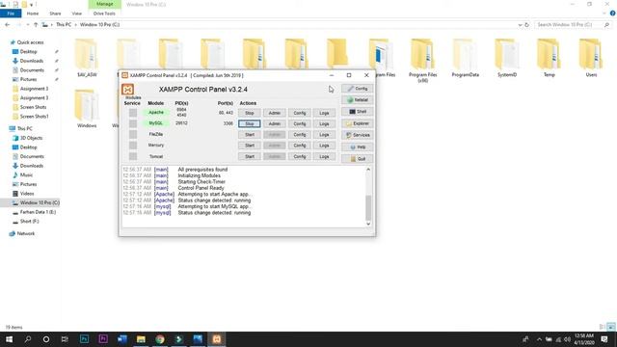Open Mercury Config menu
The width and height of the screenshot is (617, 347).
pyautogui.click(x=300, y=146)
